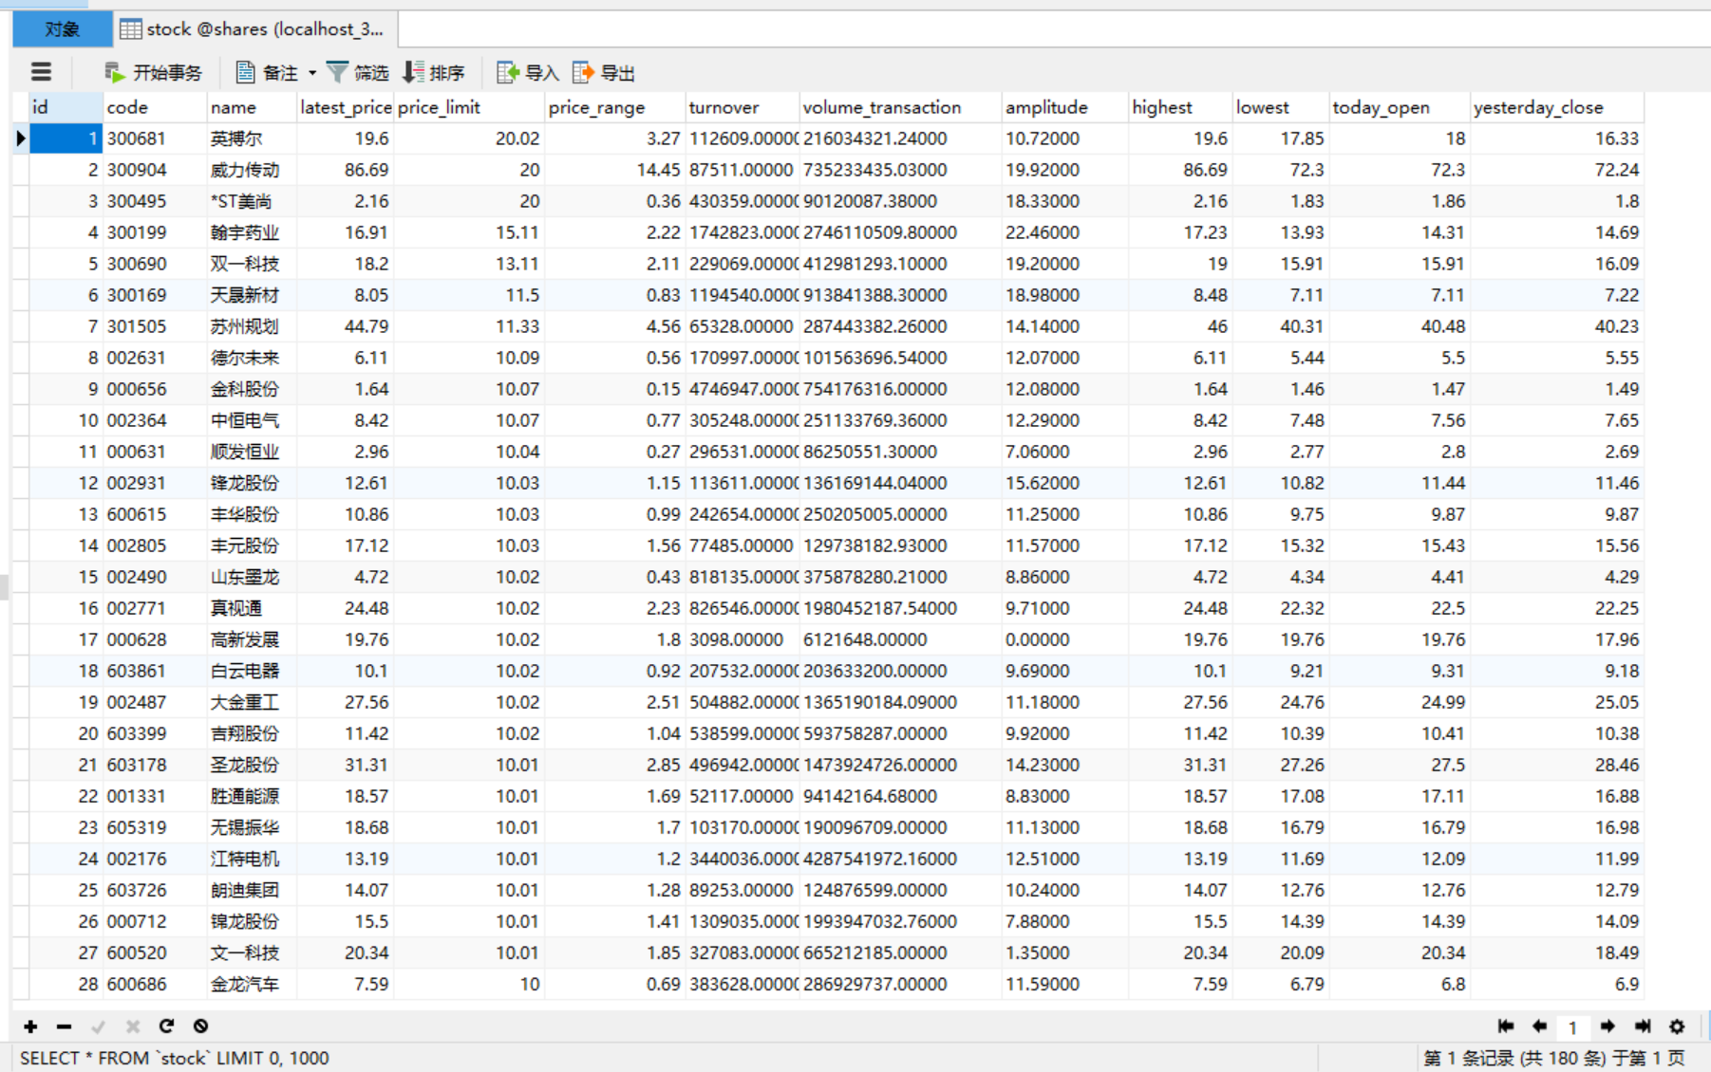The height and width of the screenshot is (1072, 1711).
Task: Click the price_range column header
Action: [x=614, y=107]
